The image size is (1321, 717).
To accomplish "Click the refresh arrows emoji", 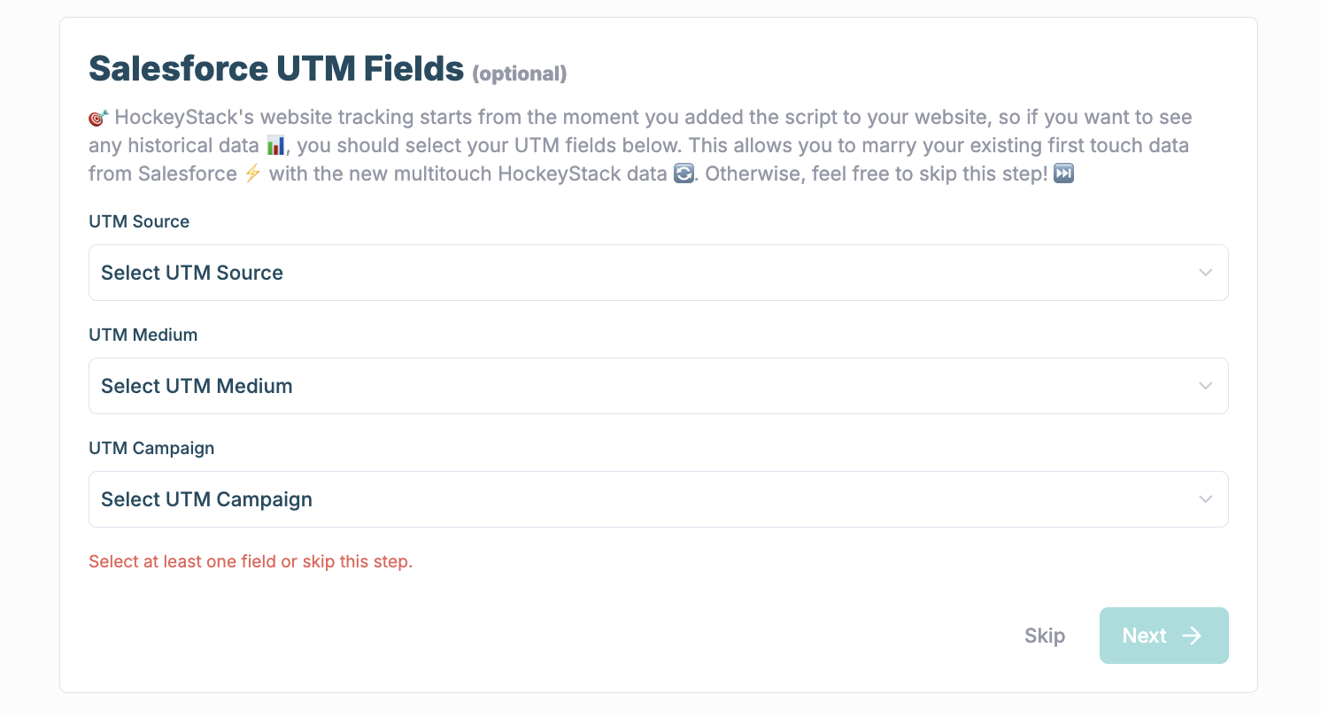I will click(684, 173).
